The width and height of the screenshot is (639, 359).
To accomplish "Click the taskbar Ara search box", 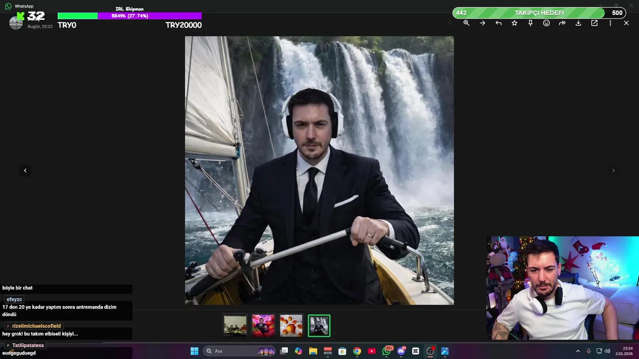I will coord(239,351).
